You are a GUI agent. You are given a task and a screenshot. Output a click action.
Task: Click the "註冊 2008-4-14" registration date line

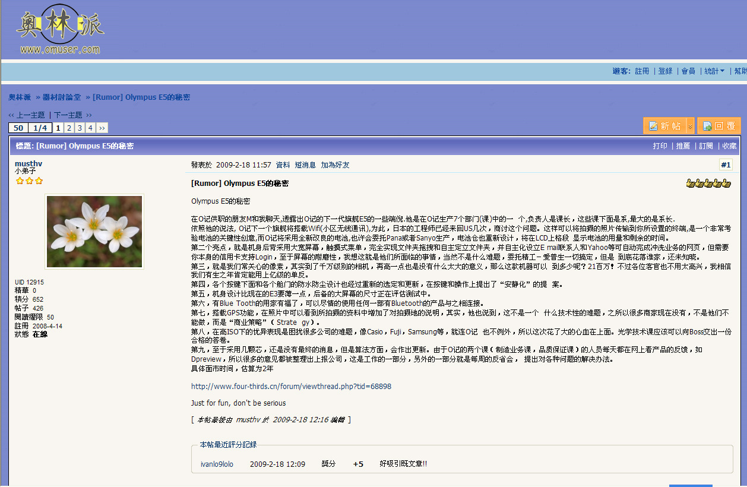[x=39, y=326]
